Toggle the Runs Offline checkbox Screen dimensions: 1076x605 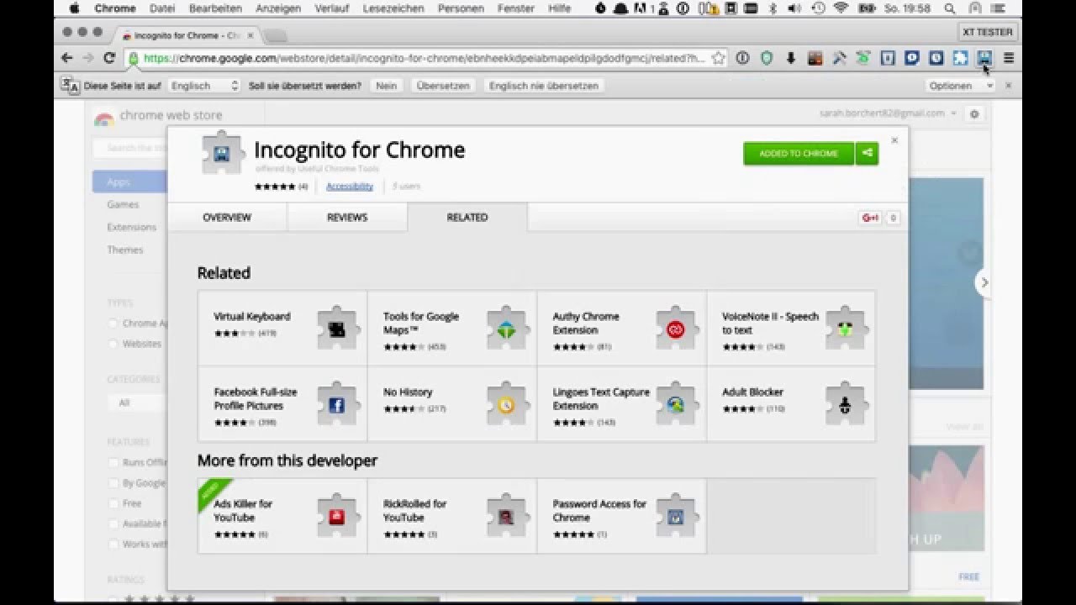113,462
